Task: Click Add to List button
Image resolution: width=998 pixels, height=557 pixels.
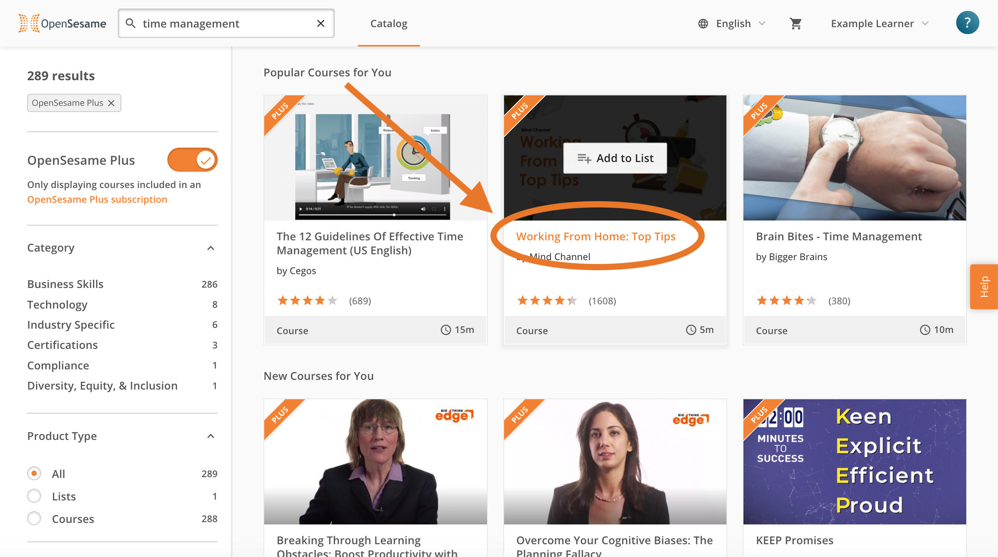Action: 615,158
